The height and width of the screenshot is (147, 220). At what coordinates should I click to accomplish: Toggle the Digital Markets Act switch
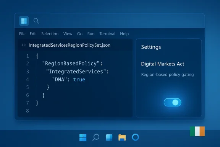172,103
